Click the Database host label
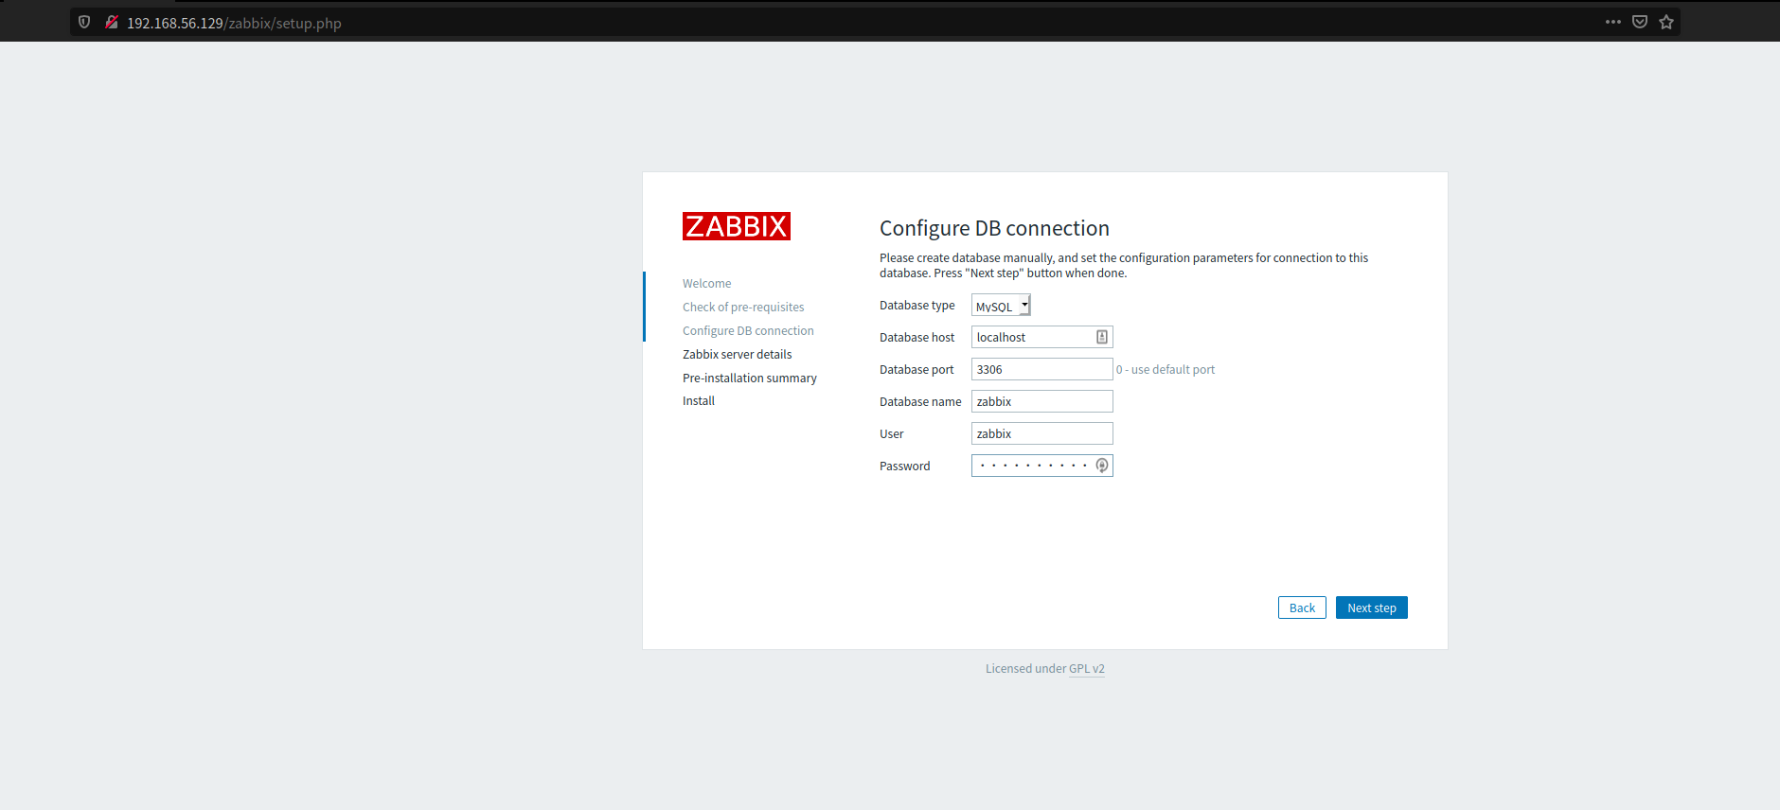 pos(917,338)
